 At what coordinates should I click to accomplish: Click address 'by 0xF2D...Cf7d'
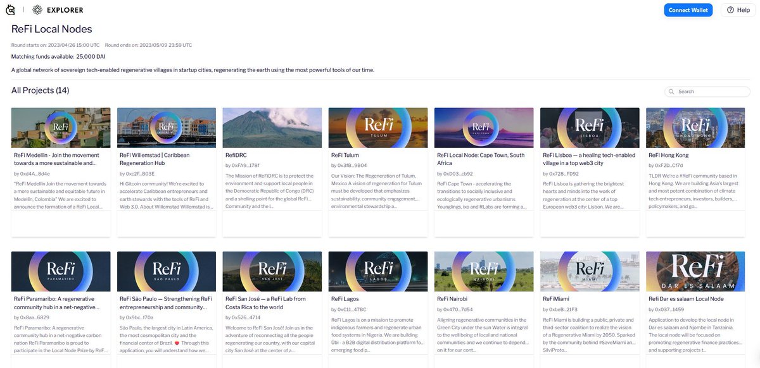click(666, 165)
